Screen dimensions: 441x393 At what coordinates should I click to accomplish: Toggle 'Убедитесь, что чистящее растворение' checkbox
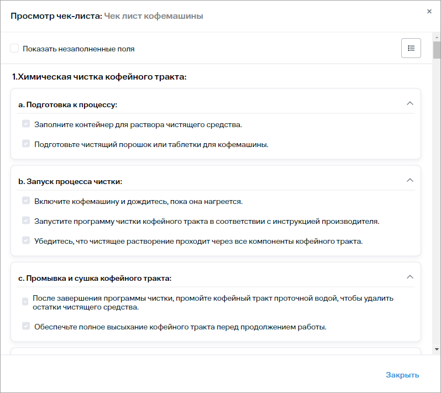[x=25, y=241]
